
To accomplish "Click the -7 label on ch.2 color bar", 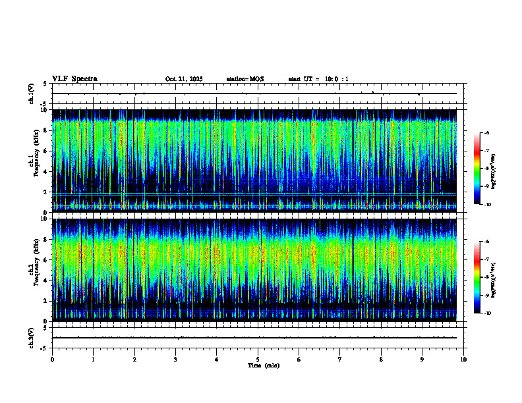I will 486,259.
